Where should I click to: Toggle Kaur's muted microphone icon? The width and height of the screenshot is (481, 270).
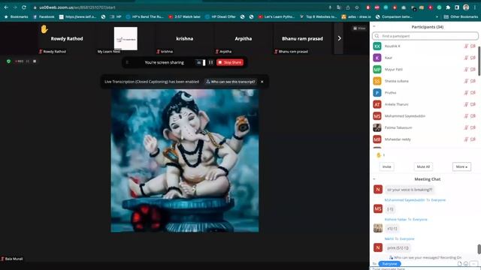[x=466, y=58]
